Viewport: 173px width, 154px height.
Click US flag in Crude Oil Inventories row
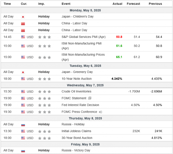point(23,92)
